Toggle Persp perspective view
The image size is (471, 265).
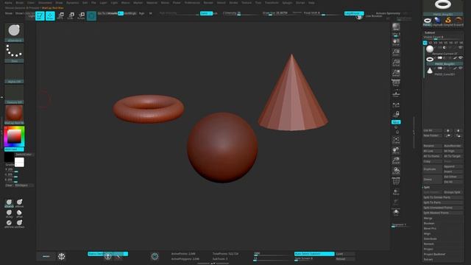(x=396, y=83)
